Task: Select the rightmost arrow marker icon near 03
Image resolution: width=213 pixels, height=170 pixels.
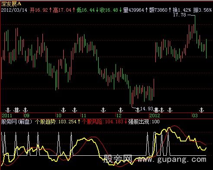Action: click(201, 110)
